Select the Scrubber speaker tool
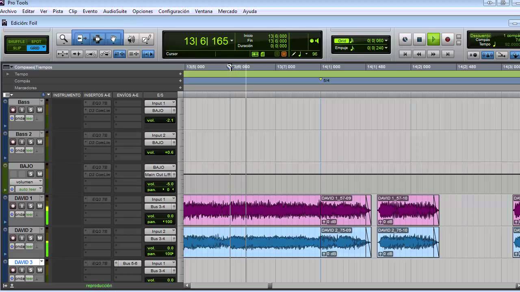The width and height of the screenshot is (520, 292). 131,39
